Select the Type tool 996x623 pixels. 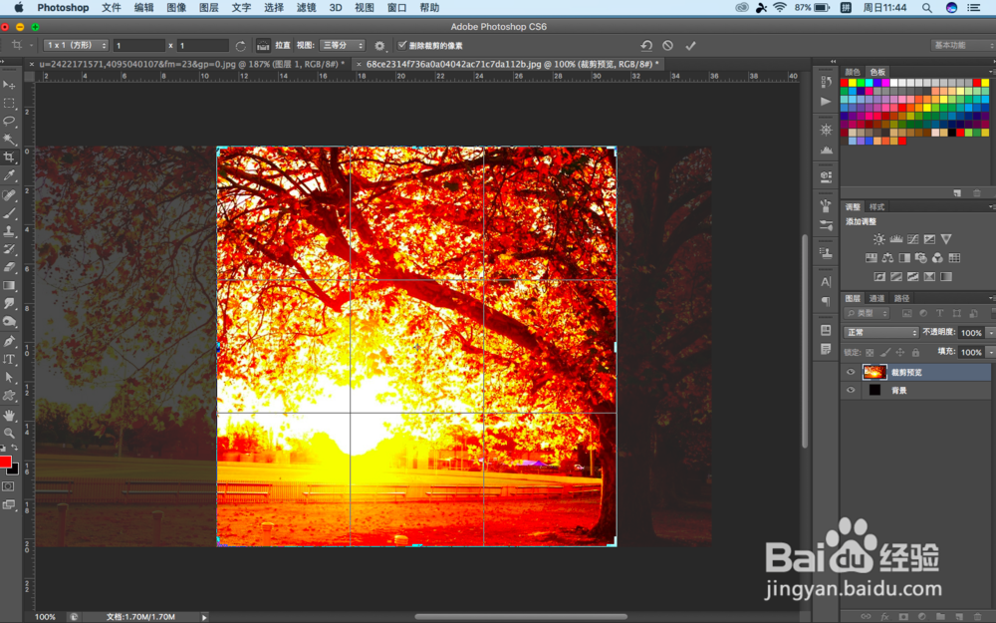click(x=9, y=359)
